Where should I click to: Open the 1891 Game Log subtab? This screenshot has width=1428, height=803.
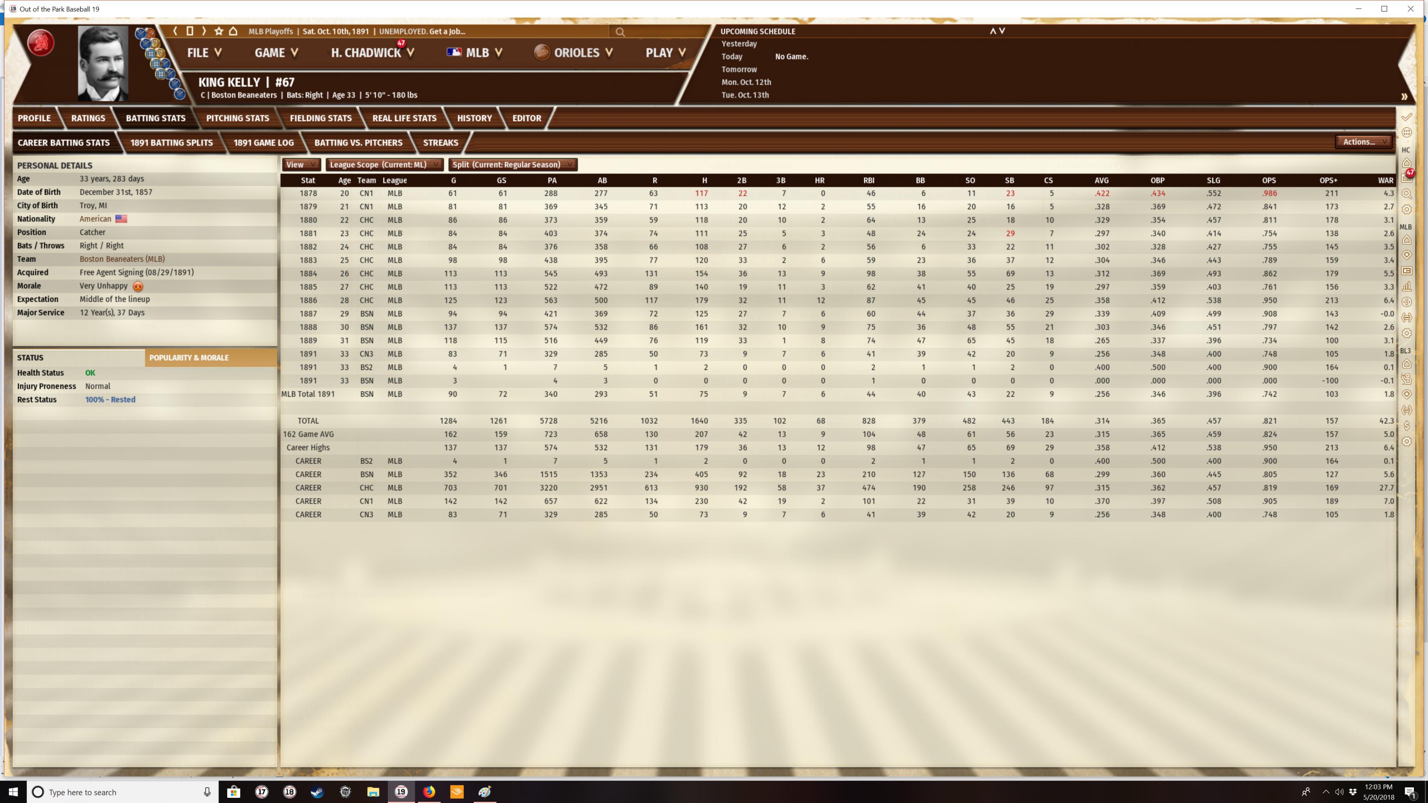(x=263, y=143)
